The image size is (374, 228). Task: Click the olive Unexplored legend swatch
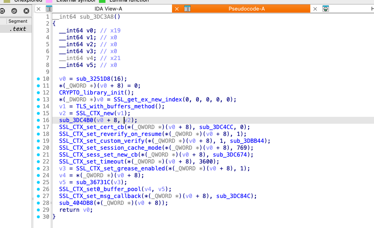7,1
